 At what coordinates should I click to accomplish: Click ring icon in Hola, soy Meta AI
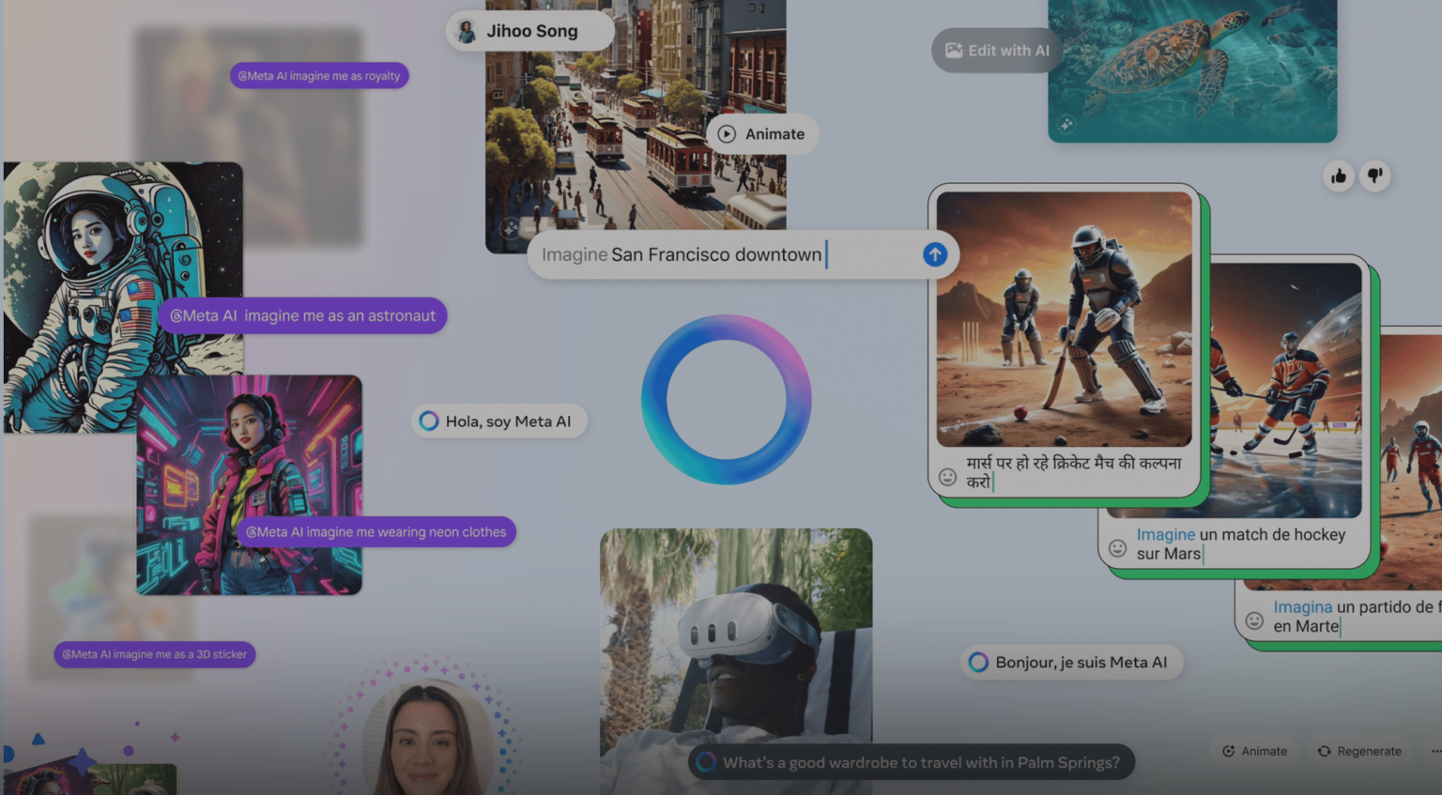[429, 421]
